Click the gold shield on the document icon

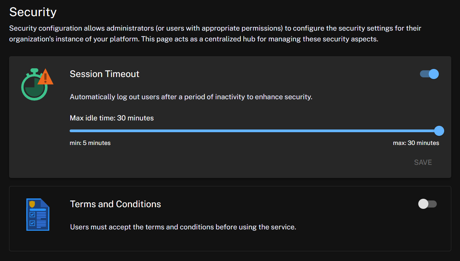point(32,204)
